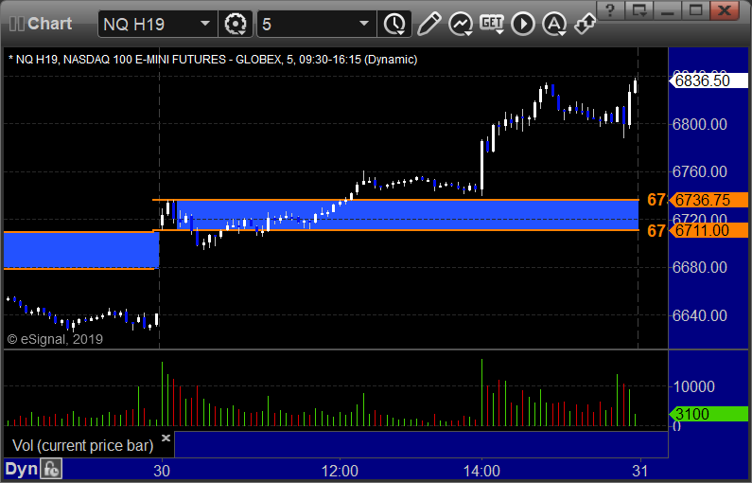
Task: Open the chart type icon menu
Action: (461, 24)
